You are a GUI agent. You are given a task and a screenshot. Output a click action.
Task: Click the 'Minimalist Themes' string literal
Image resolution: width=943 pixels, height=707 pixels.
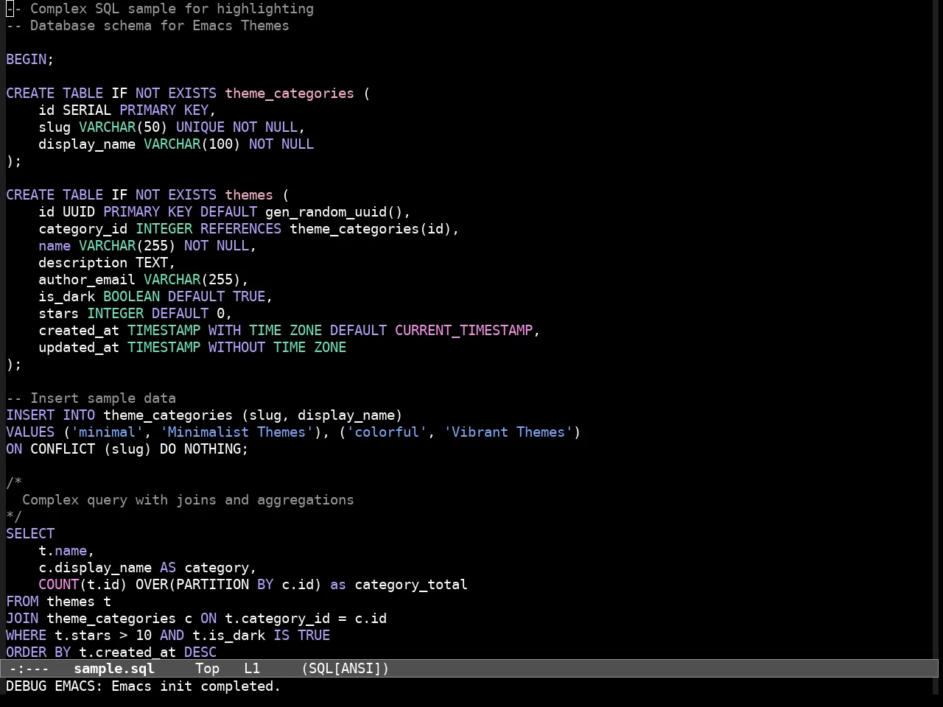(x=237, y=432)
